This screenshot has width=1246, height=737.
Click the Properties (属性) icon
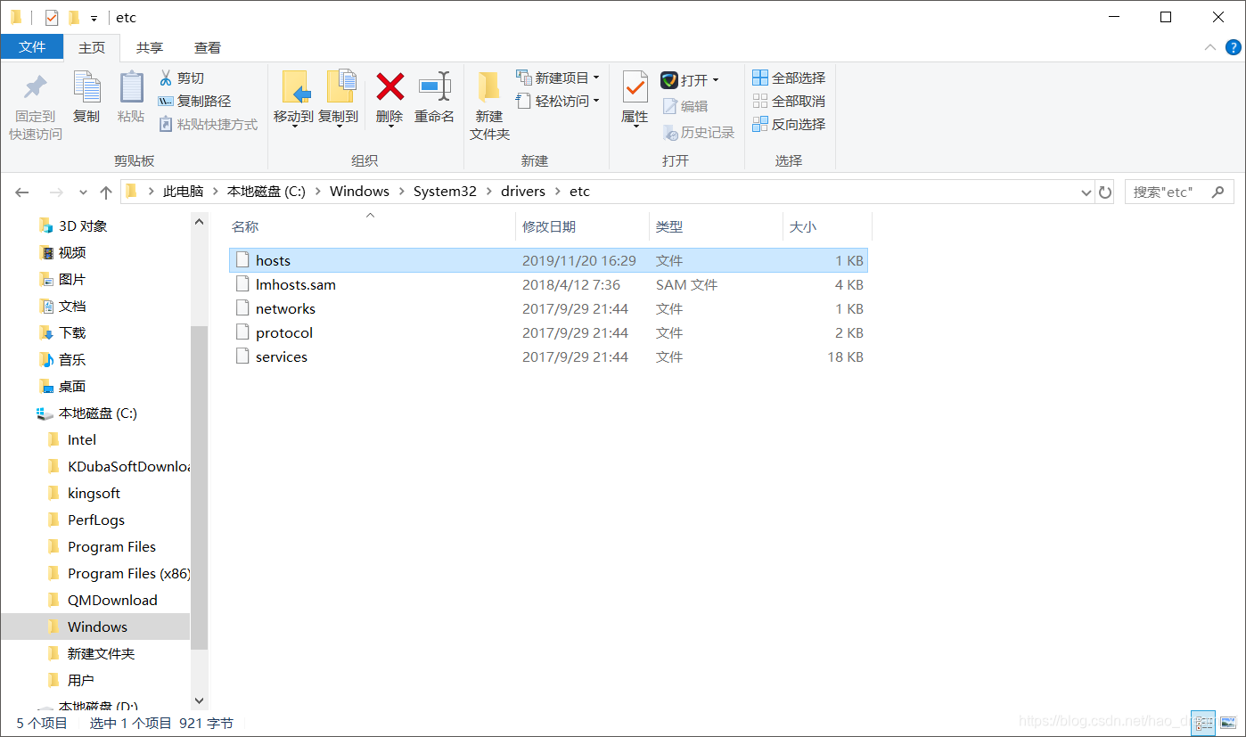point(635,87)
